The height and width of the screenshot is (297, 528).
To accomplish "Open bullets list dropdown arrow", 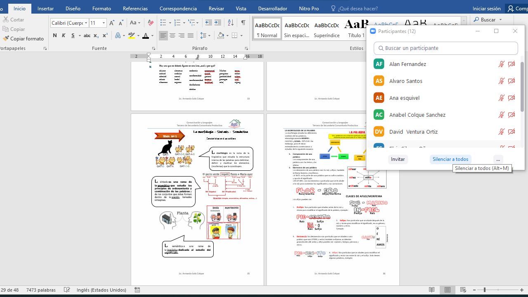I will tap(170, 23).
